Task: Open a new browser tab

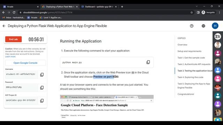Action: 122,7
